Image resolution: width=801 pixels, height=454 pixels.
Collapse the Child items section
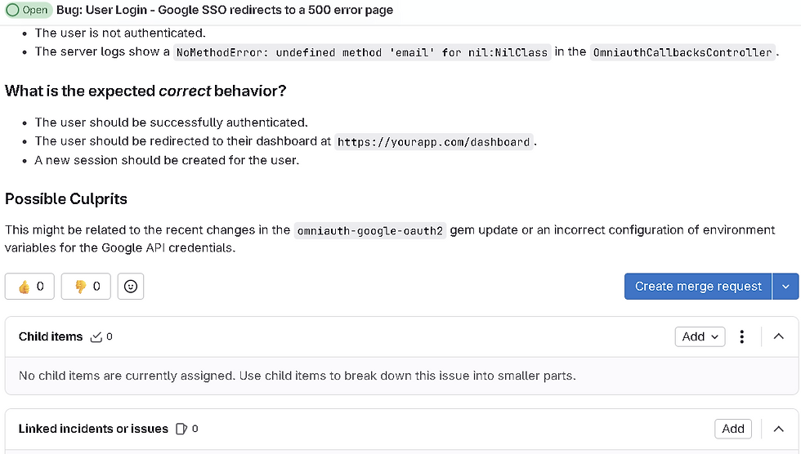tap(778, 336)
